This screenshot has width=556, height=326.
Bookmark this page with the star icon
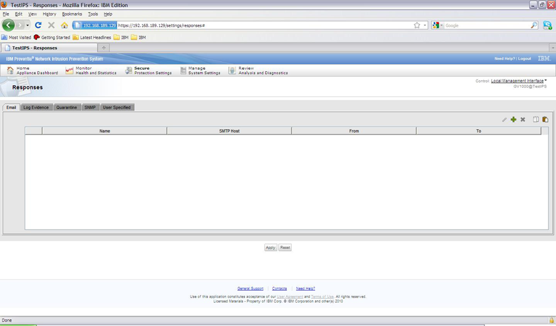(x=417, y=25)
